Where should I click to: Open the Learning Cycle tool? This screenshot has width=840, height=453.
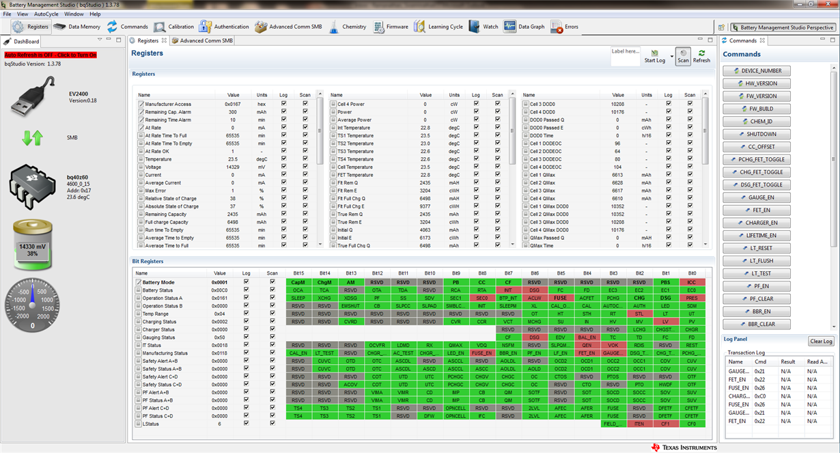pyautogui.click(x=438, y=27)
